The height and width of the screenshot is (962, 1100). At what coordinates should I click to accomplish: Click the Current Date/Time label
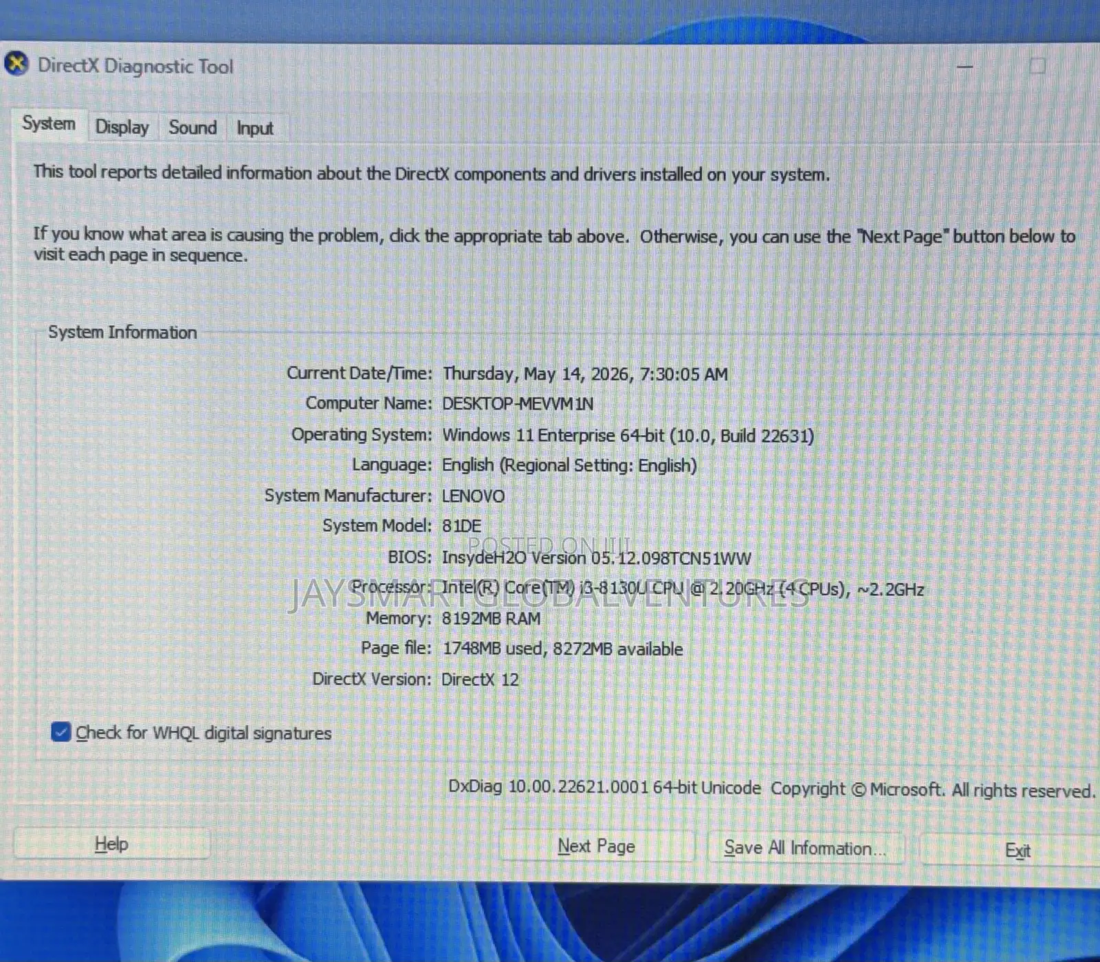tap(360, 373)
